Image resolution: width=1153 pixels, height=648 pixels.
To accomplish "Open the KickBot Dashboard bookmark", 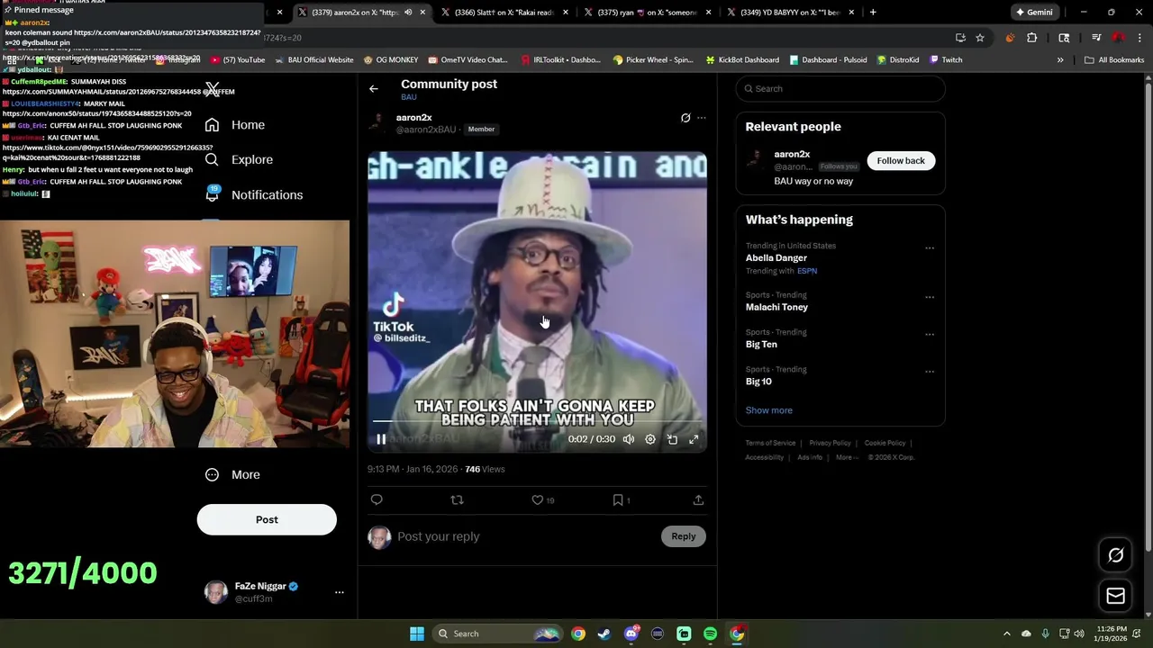I will (742, 60).
